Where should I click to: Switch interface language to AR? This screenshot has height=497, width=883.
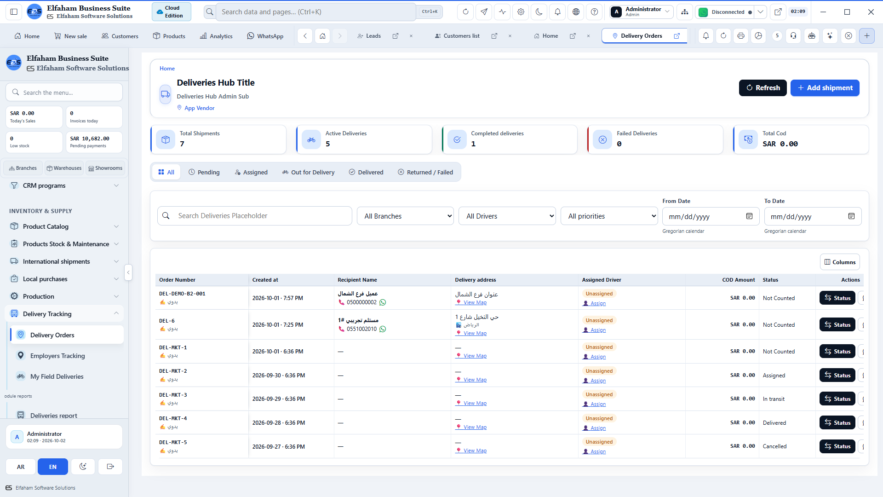point(21,467)
